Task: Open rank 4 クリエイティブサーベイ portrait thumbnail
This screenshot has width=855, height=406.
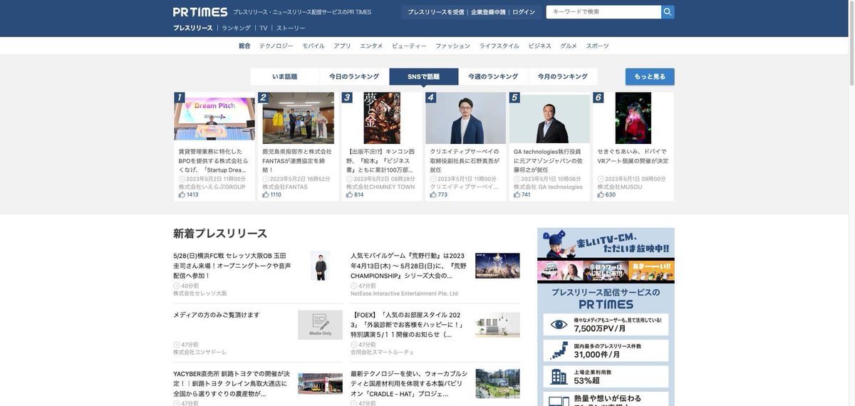Action: [x=466, y=118]
